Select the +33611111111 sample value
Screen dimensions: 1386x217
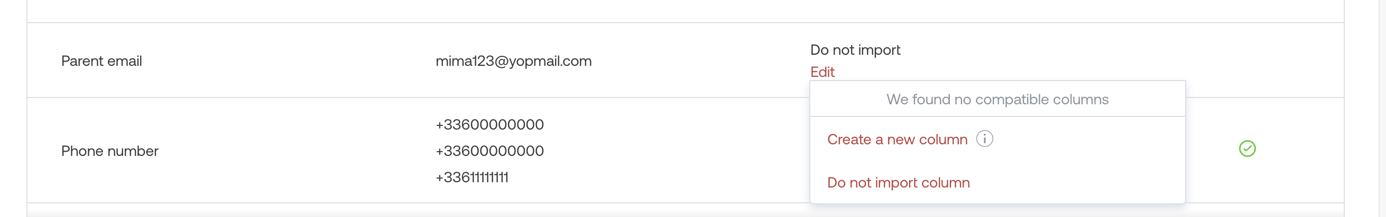pyautogui.click(x=472, y=177)
